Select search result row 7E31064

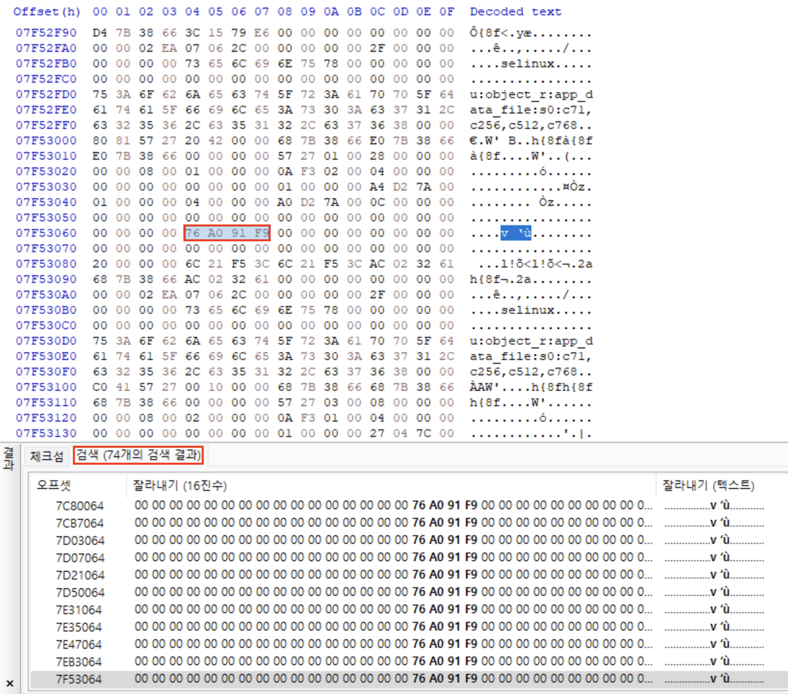(79, 609)
